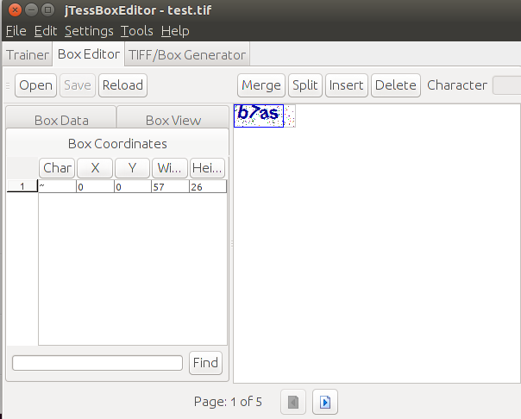Image resolution: width=521 pixels, height=419 pixels.
Task: Open the Settings menu
Action: point(89,31)
